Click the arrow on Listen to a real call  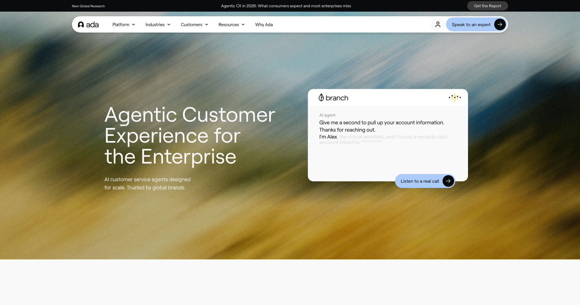click(x=448, y=181)
